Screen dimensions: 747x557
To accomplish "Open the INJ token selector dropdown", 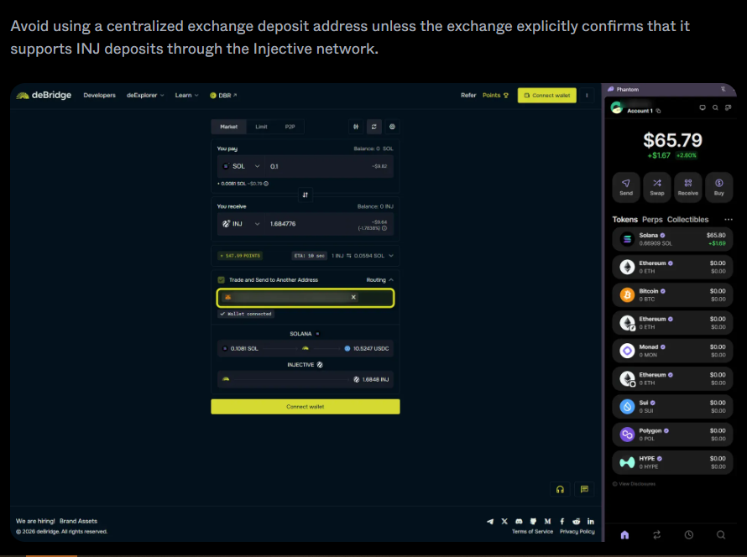I will (x=241, y=224).
